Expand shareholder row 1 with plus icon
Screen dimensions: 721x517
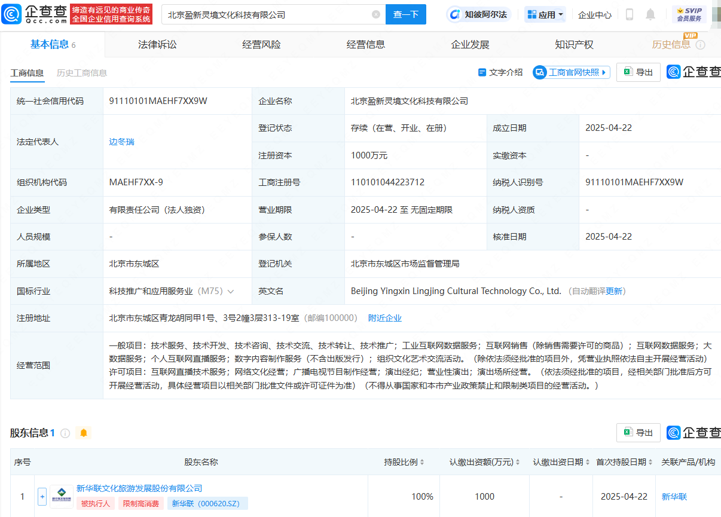42,497
